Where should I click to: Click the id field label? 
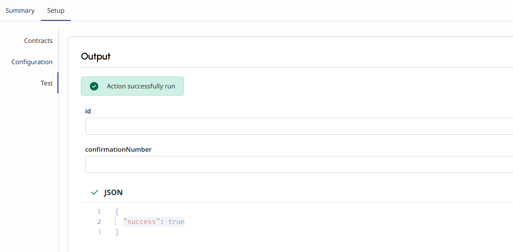[x=88, y=111]
